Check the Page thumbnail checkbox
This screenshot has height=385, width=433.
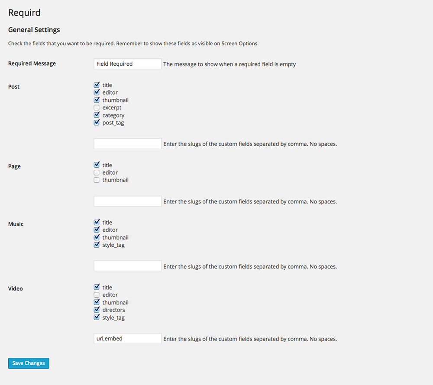coord(97,180)
